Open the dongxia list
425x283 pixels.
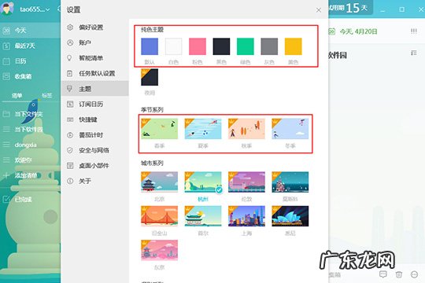31,145
